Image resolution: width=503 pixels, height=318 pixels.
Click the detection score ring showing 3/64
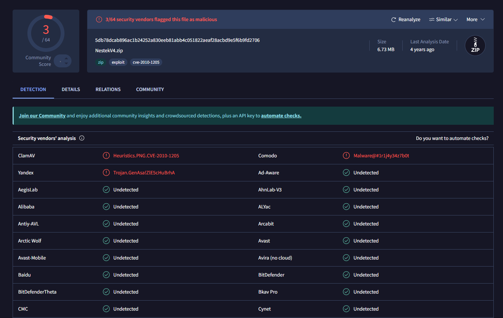click(x=46, y=33)
